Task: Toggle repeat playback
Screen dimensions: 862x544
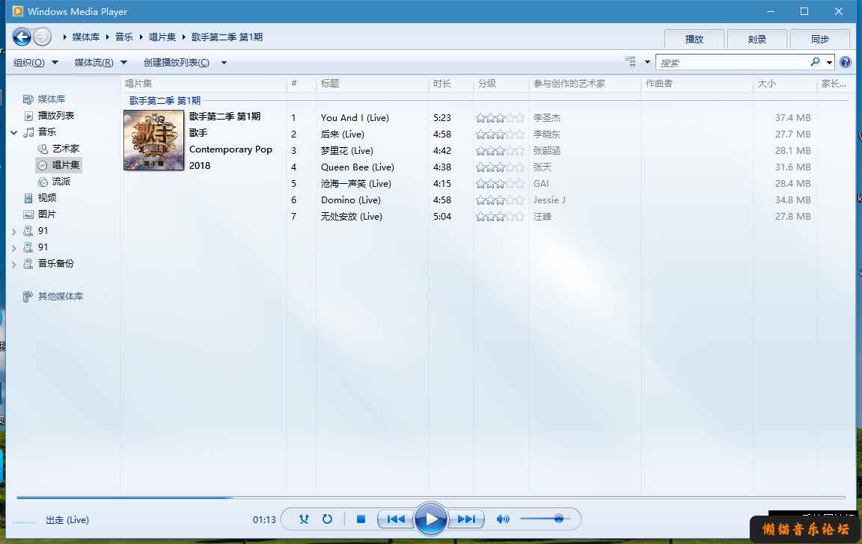Action: click(x=328, y=519)
